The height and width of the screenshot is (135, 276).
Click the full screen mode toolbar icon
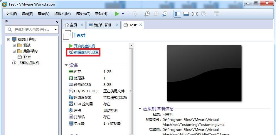195,14
